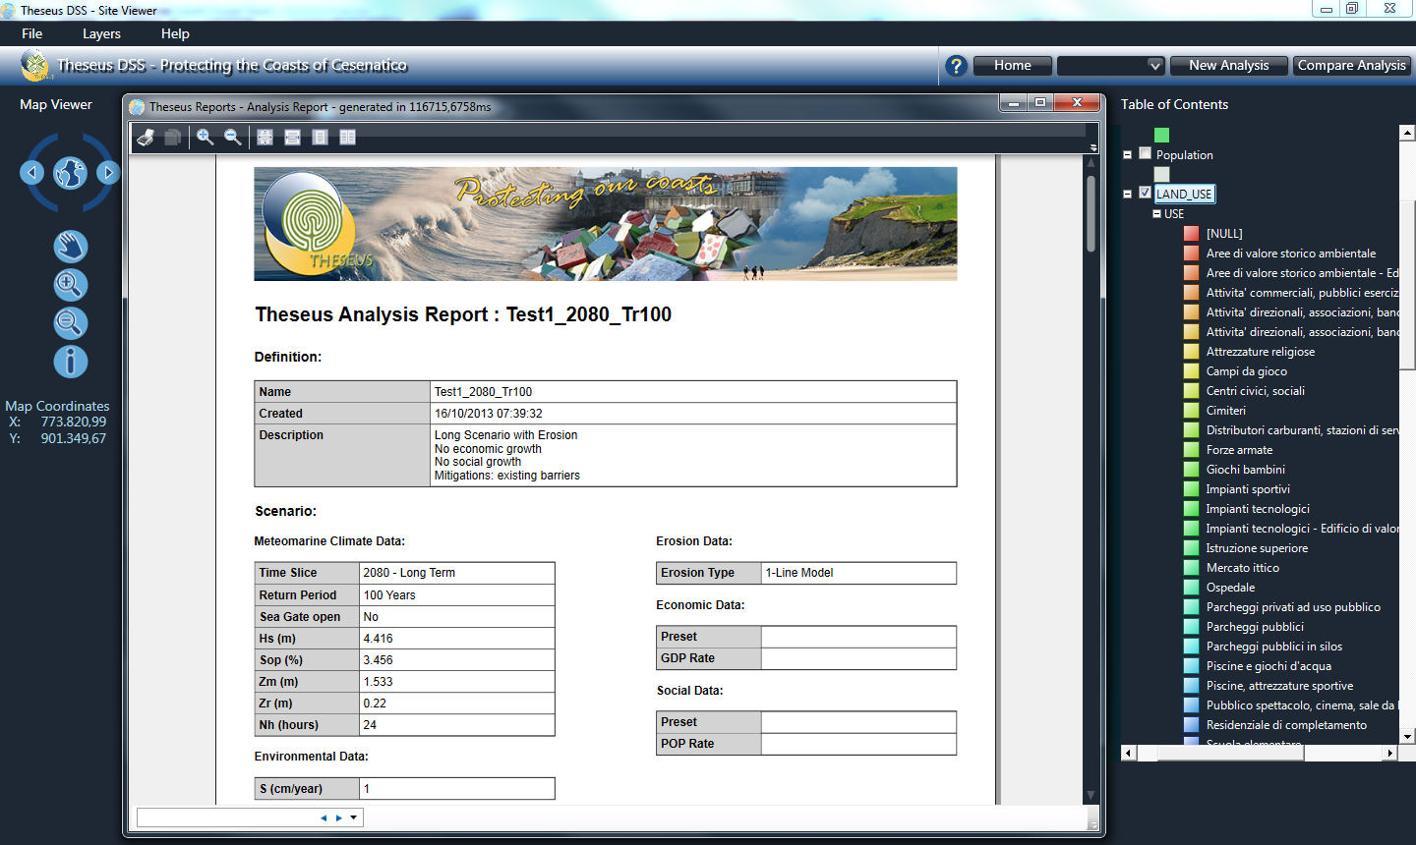
Task: Select the map identify info tool
Action: coord(70,362)
